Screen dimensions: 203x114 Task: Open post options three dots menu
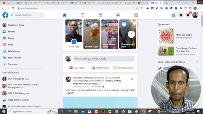pyautogui.click(x=127, y=79)
